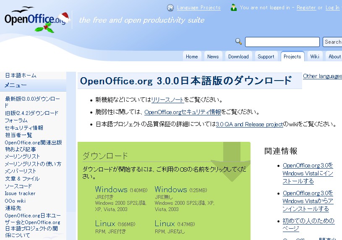Click the OpenOffice.org logo
Viewport: 342px width, 240px height.
pos(37,20)
